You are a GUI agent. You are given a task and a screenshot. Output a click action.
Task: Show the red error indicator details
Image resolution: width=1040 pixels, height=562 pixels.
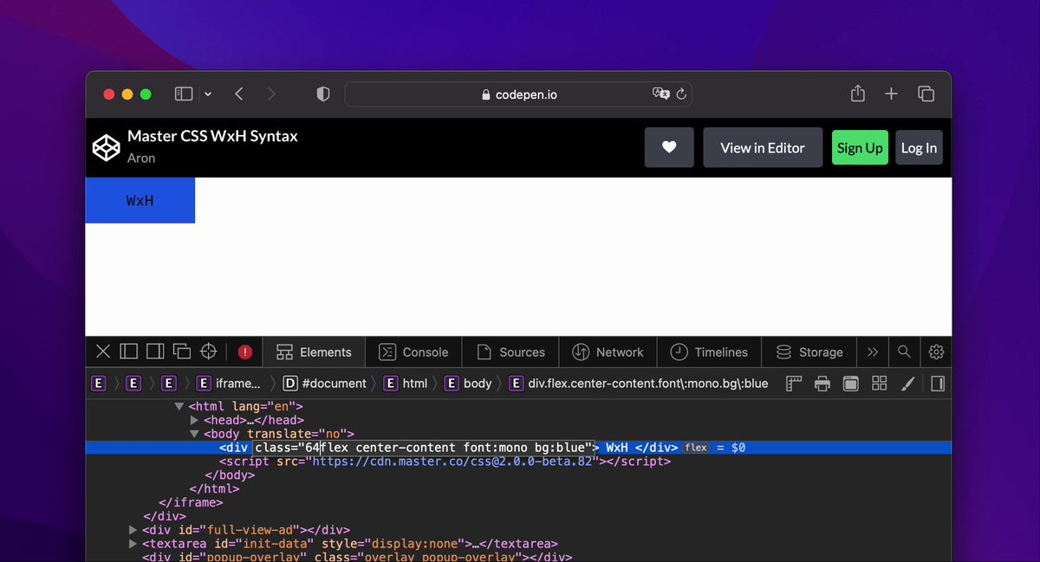coord(245,352)
